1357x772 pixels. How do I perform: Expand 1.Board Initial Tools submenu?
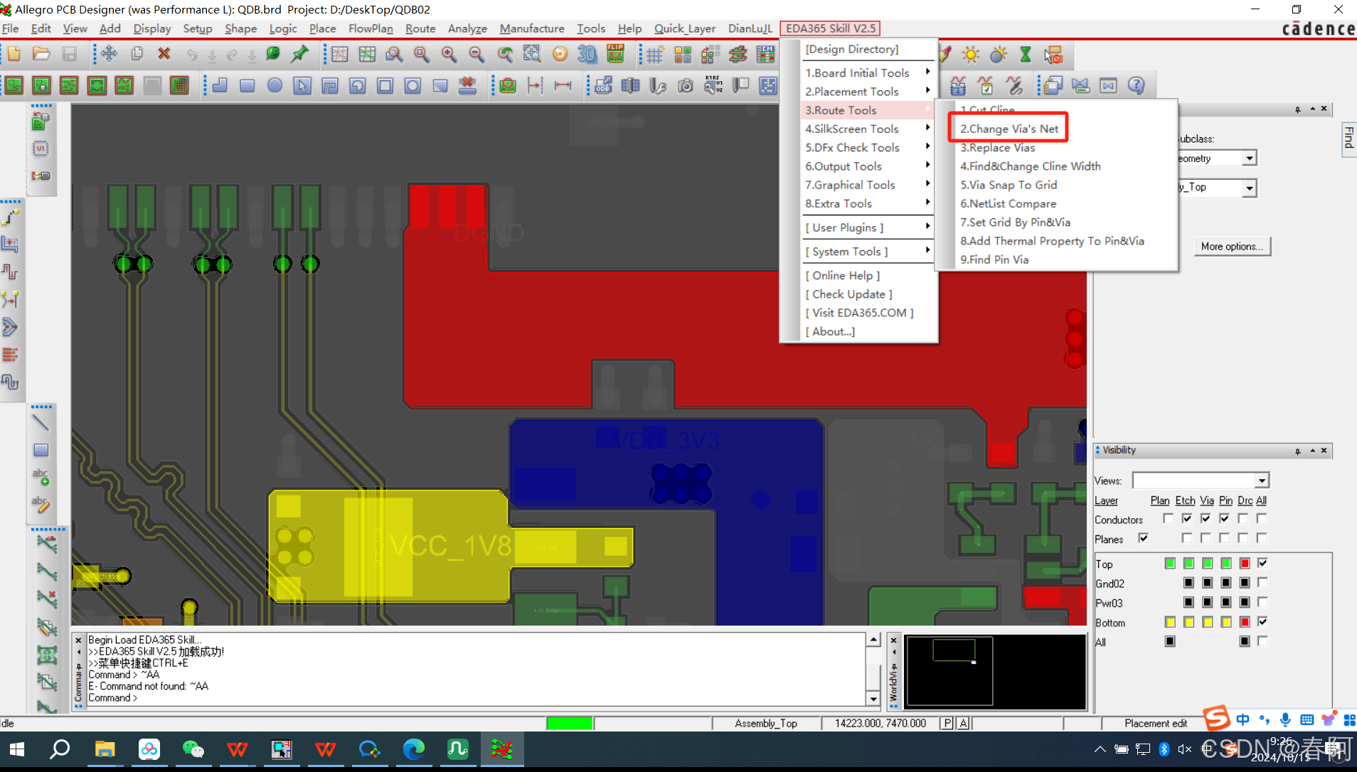tap(867, 73)
